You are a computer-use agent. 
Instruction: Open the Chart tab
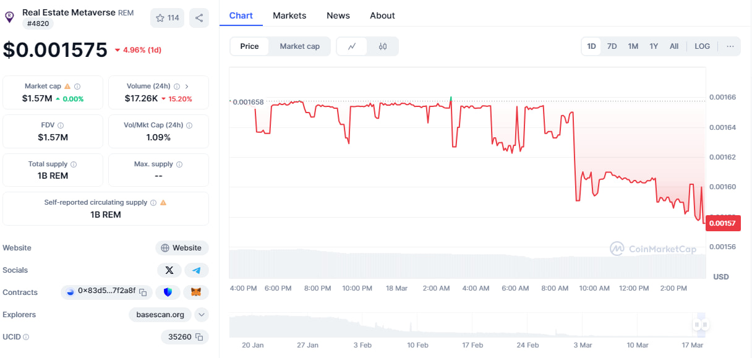[x=241, y=15]
